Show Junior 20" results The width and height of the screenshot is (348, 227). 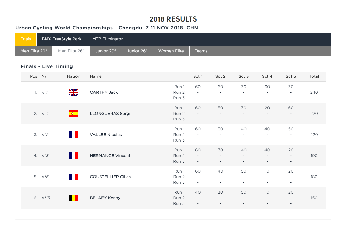(106, 51)
